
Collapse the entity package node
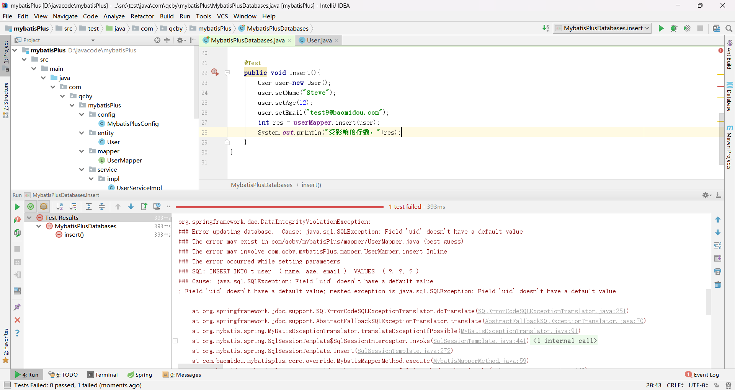[82, 133]
